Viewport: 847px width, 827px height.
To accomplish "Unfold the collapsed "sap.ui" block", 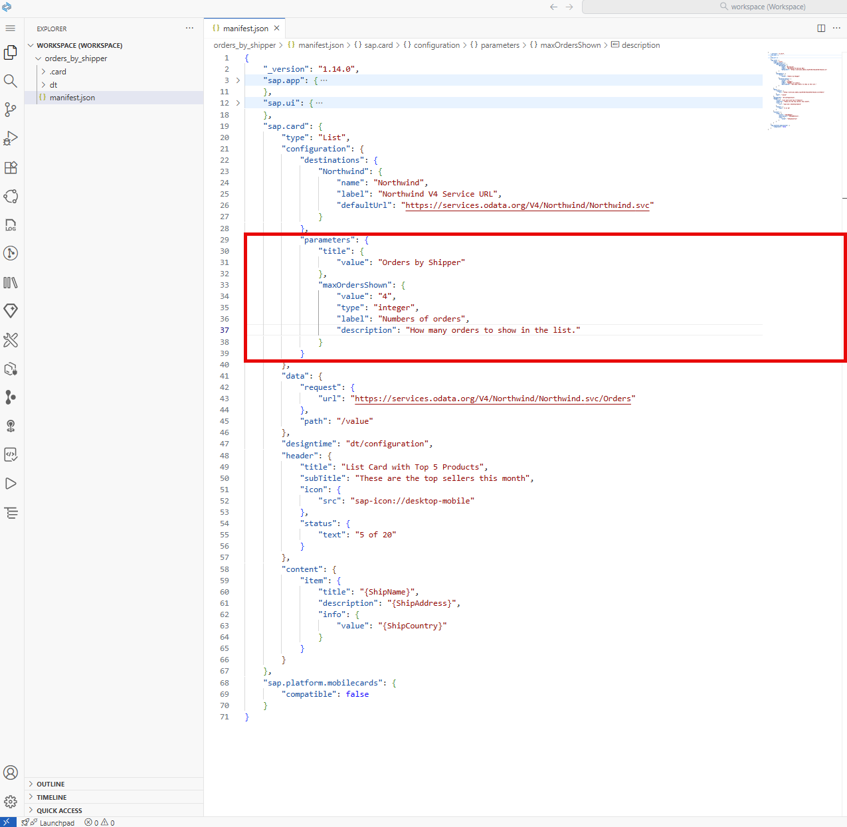I will 238,103.
